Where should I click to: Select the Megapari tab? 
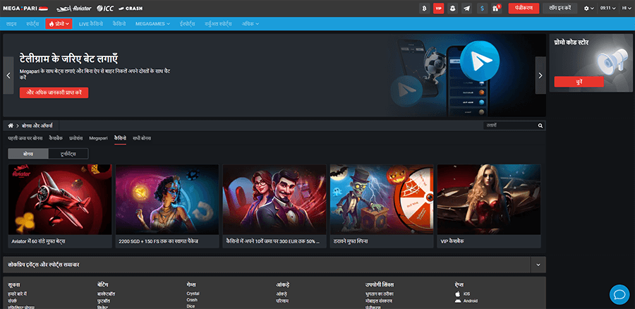tap(98, 138)
